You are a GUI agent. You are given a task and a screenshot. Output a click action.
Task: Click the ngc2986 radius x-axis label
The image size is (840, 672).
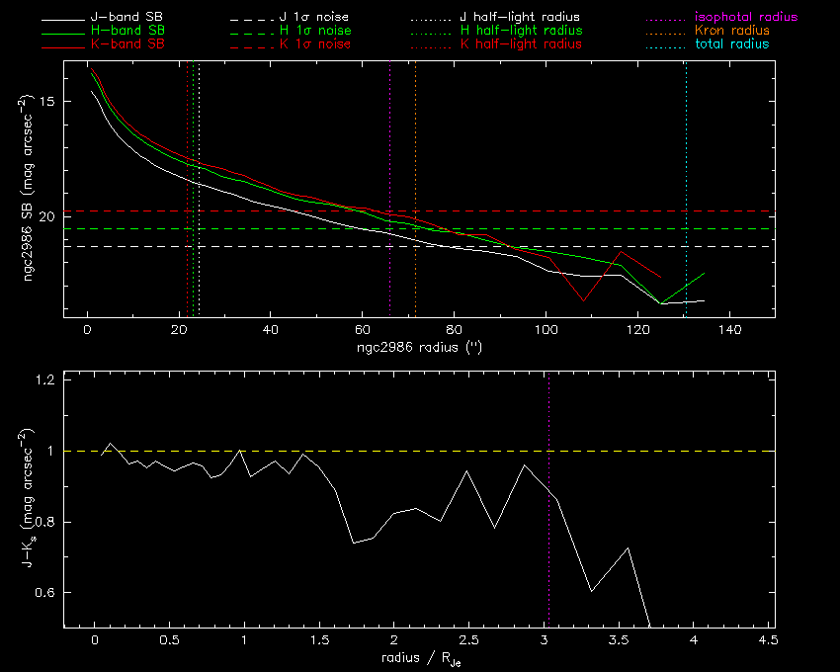(x=418, y=348)
